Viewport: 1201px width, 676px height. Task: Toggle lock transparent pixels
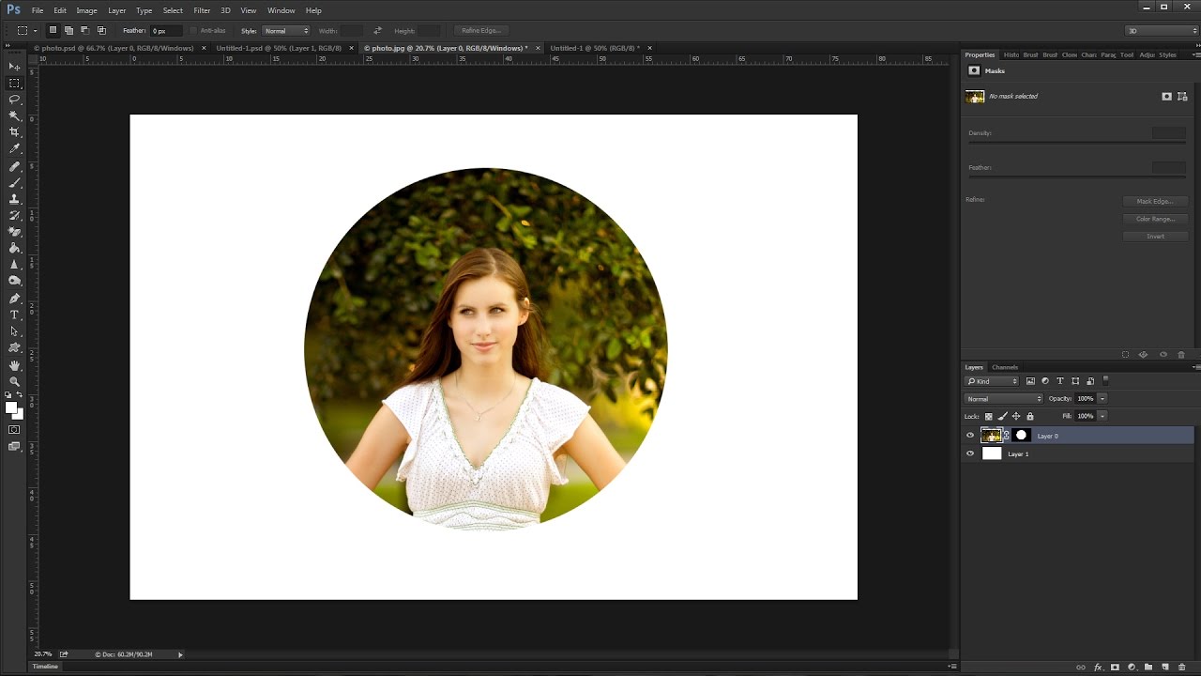point(988,416)
